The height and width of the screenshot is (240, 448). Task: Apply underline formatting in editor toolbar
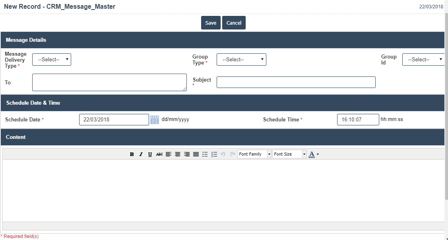click(150, 154)
